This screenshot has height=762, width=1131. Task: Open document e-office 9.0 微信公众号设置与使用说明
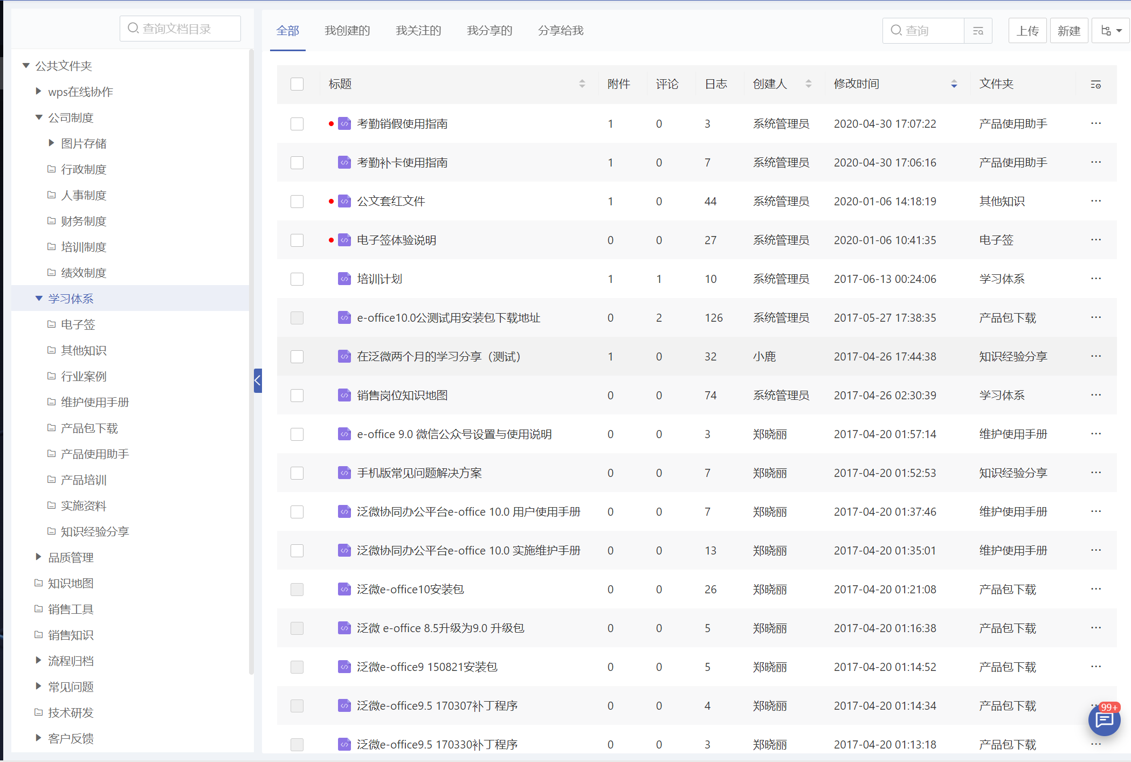coord(454,434)
